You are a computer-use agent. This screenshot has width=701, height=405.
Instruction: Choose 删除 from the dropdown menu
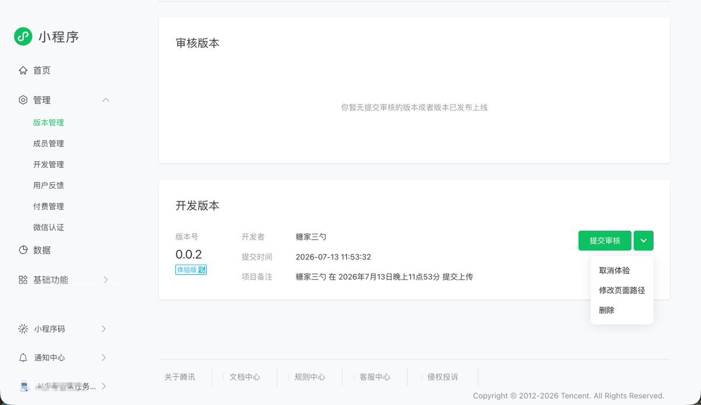[606, 310]
